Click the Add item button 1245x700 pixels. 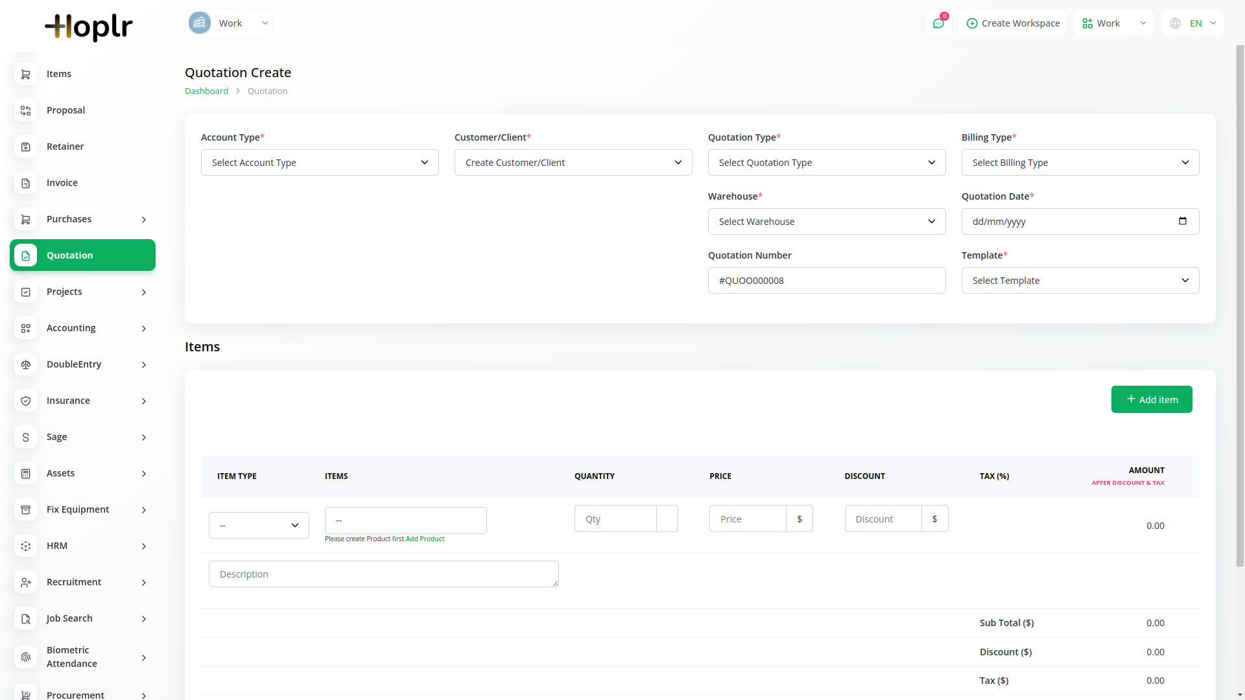(1152, 399)
